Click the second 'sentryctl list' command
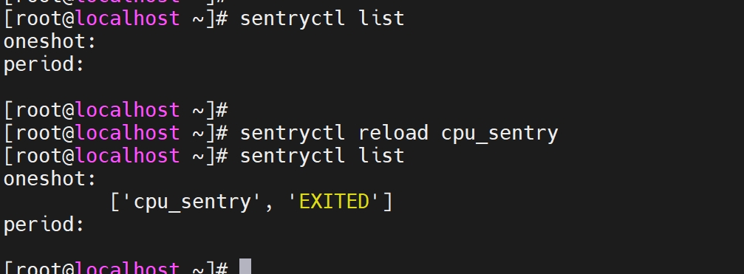 pyautogui.click(x=322, y=156)
